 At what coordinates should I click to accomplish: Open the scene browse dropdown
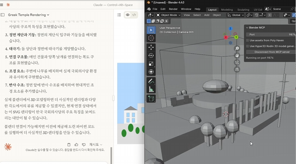tap(268, 9)
